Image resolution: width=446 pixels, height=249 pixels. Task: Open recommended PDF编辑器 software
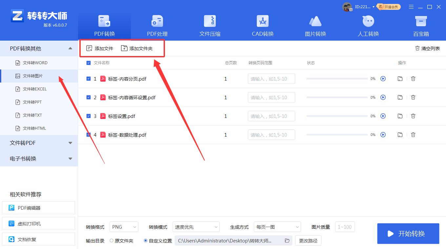coord(39,208)
